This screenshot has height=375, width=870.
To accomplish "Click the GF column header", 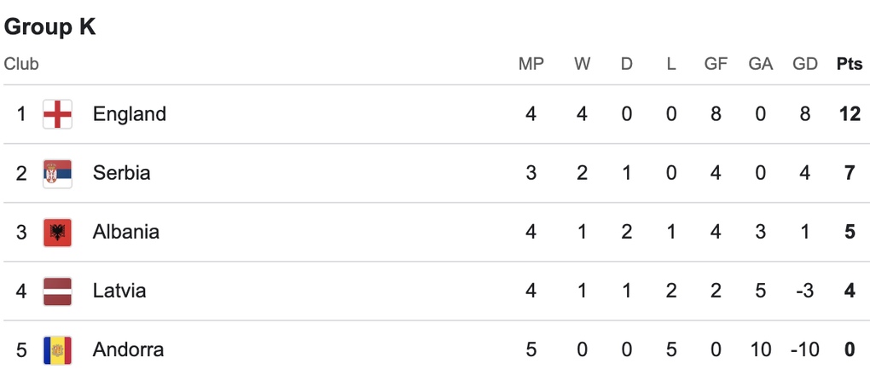I will point(716,65).
